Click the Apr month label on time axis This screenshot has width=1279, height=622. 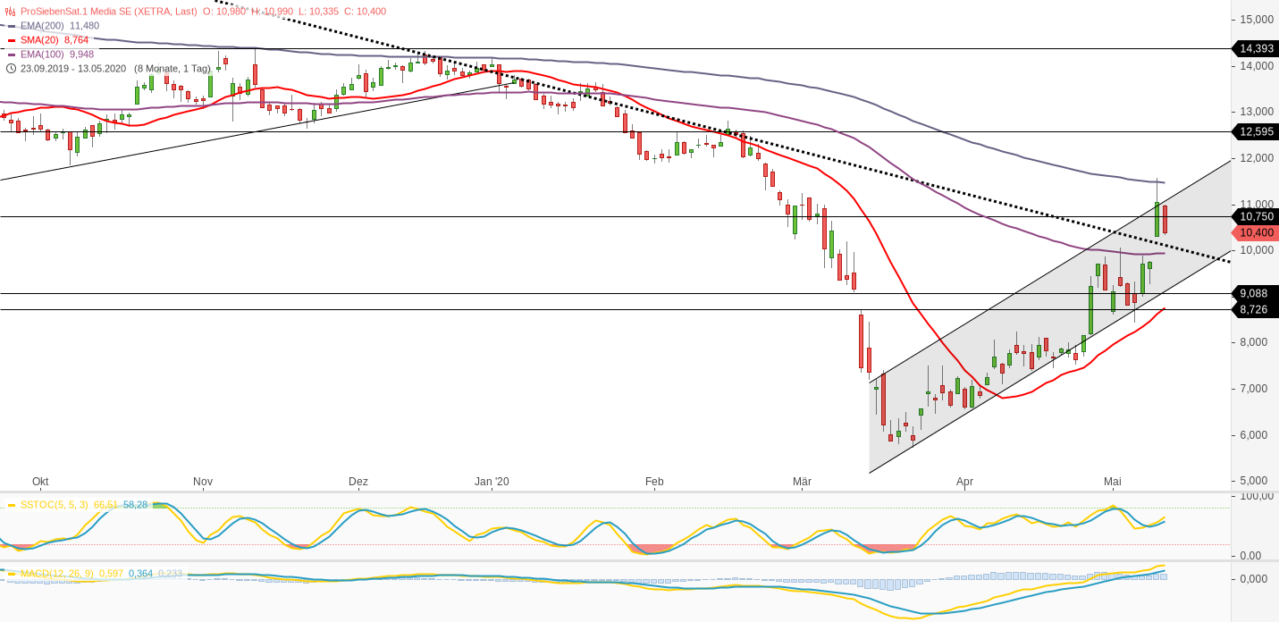(x=964, y=482)
